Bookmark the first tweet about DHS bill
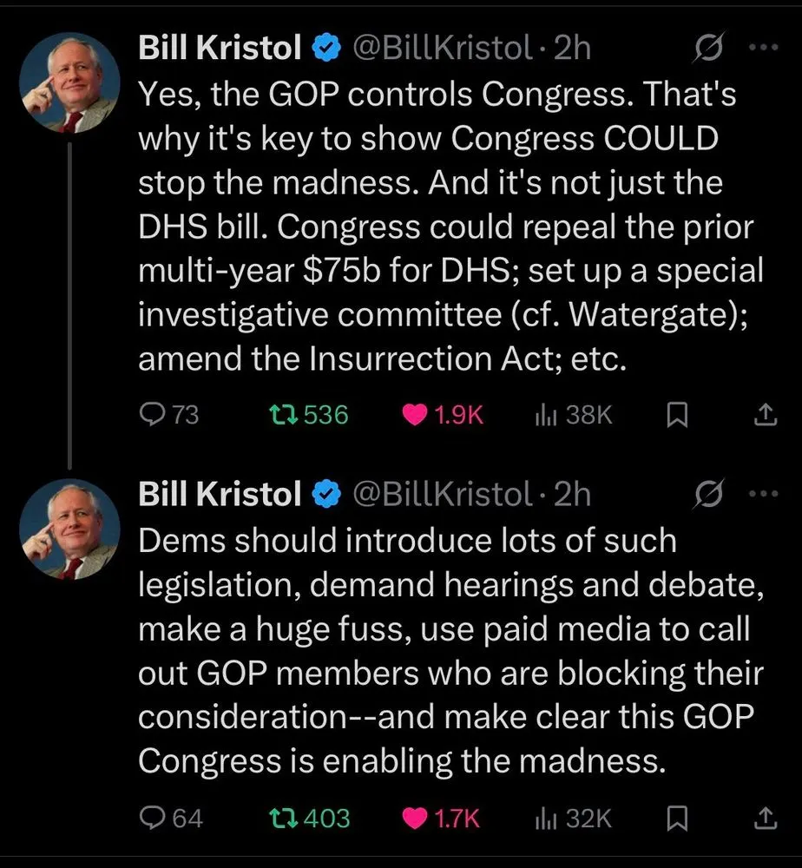Image resolution: width=802 pixels, height=868 pixels. [677, 417]
